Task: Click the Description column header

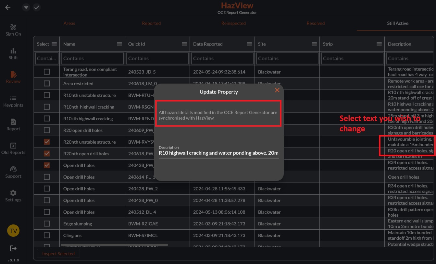Action: [400, 44]
